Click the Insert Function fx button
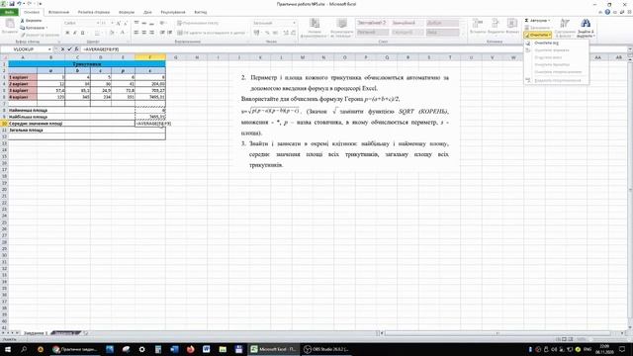Image resolution: width=633 pixels, height=356 pixels. pos(76,49)
